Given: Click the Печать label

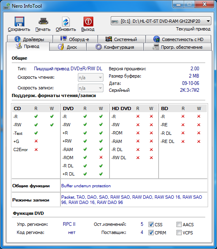Looking at the screenshot, I should 43,29.
